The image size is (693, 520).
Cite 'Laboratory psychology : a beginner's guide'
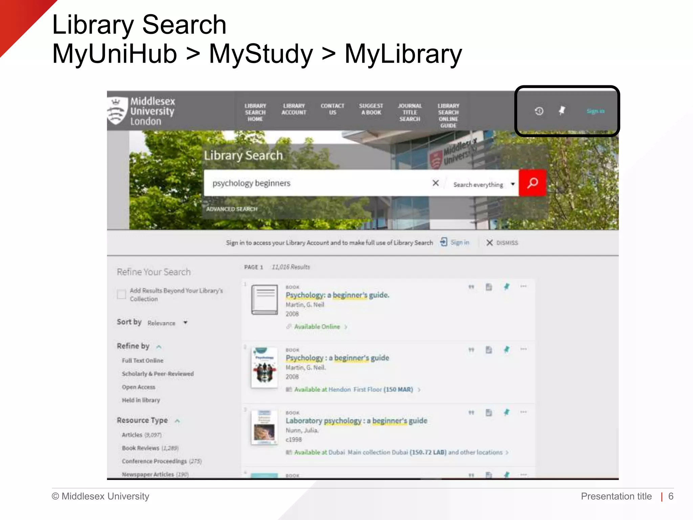tap(471, 413)
